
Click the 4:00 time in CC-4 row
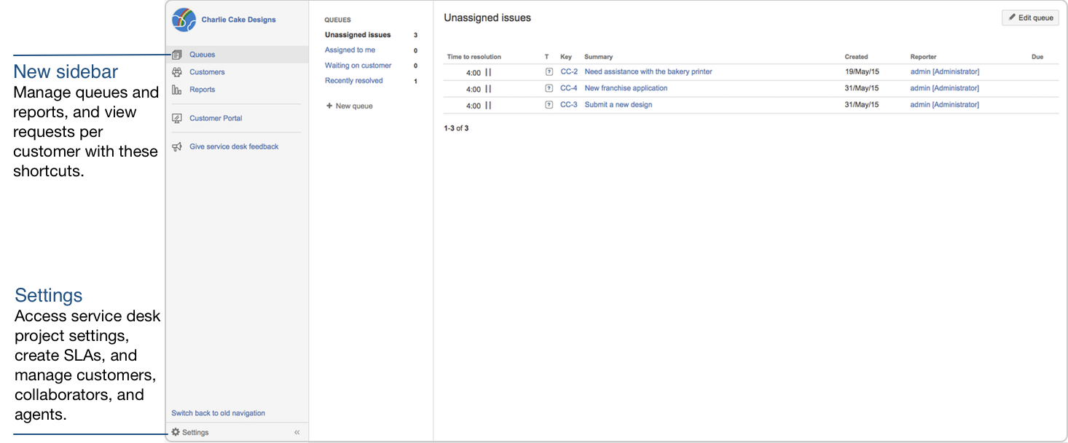point(474,90)
